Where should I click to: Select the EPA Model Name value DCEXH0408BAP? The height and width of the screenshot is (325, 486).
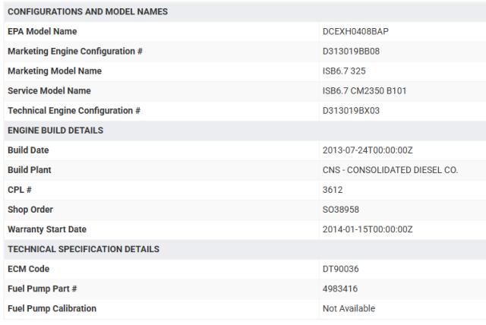click(x=356, y=32)
